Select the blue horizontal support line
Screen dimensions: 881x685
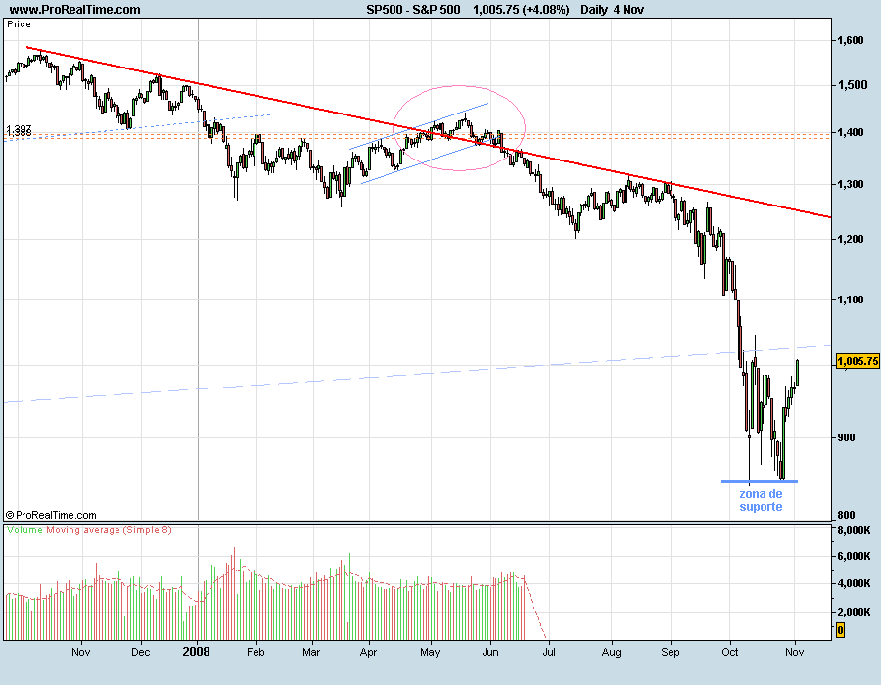click(759, 481)
